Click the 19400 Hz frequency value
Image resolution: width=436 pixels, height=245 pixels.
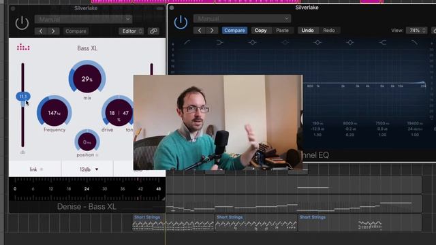point(415,123)
